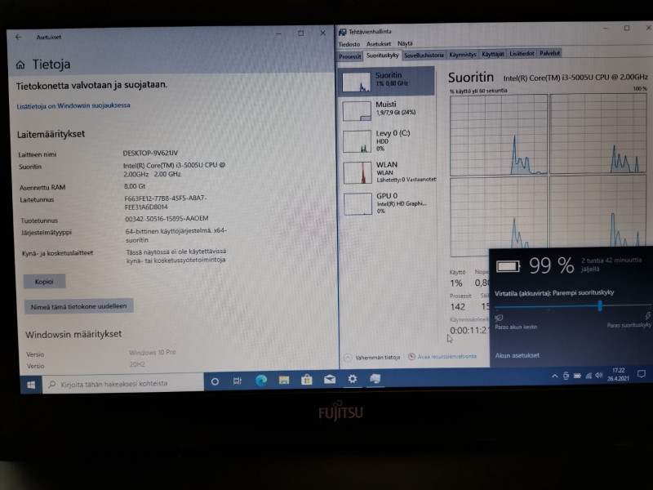Open the Windows Start menu
Image resolution: width=653 pixels, height=490 pixels.
tap(31, 384)
